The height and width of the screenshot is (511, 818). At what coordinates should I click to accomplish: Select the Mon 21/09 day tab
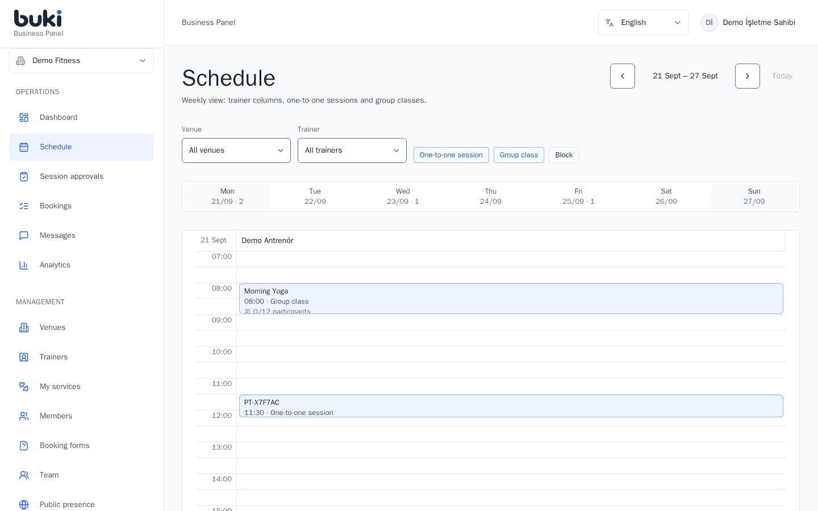click(x=227, y=196)
